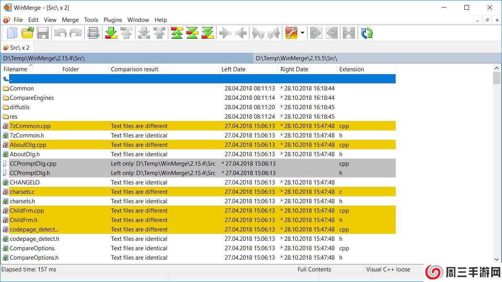Jump to last difference icon
The width and height of the screenshot is (502, 282).
coord(207,33)
